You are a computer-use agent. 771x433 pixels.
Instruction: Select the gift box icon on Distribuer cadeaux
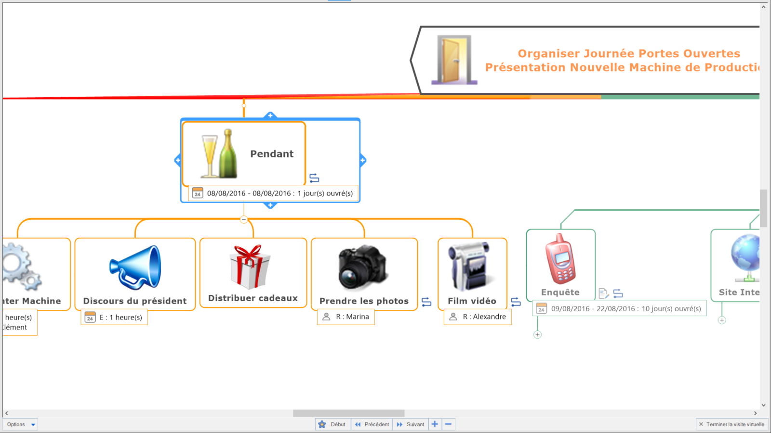[250, 267]
